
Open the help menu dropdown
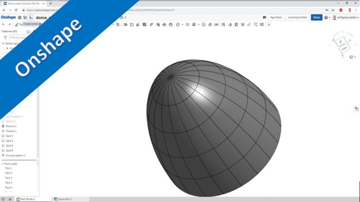click(327, 17)
